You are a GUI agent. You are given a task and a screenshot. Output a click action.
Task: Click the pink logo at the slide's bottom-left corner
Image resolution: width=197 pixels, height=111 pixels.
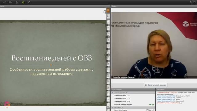click(7, 104)
